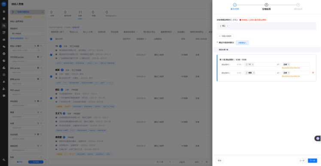Switch to the stage tab showing 11 candidates
Image resolution: width=321 pixels, height=166 pixels.
80,14
